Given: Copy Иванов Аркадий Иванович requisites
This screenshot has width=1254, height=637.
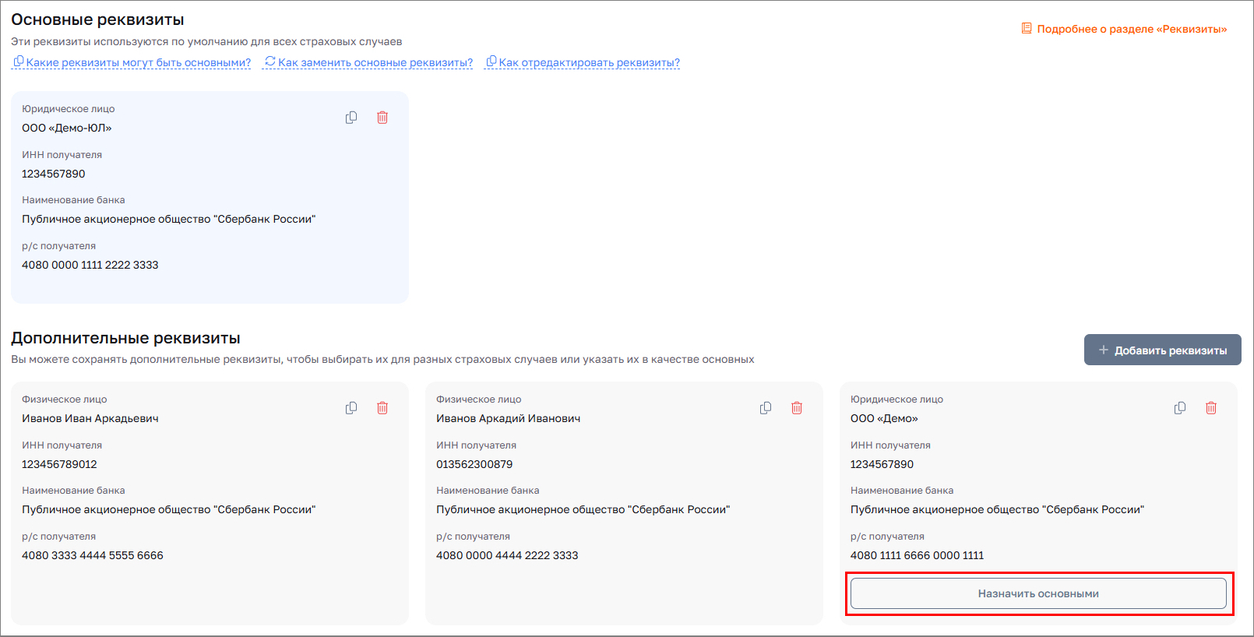Looking at the screenshot, I should 766,408.
